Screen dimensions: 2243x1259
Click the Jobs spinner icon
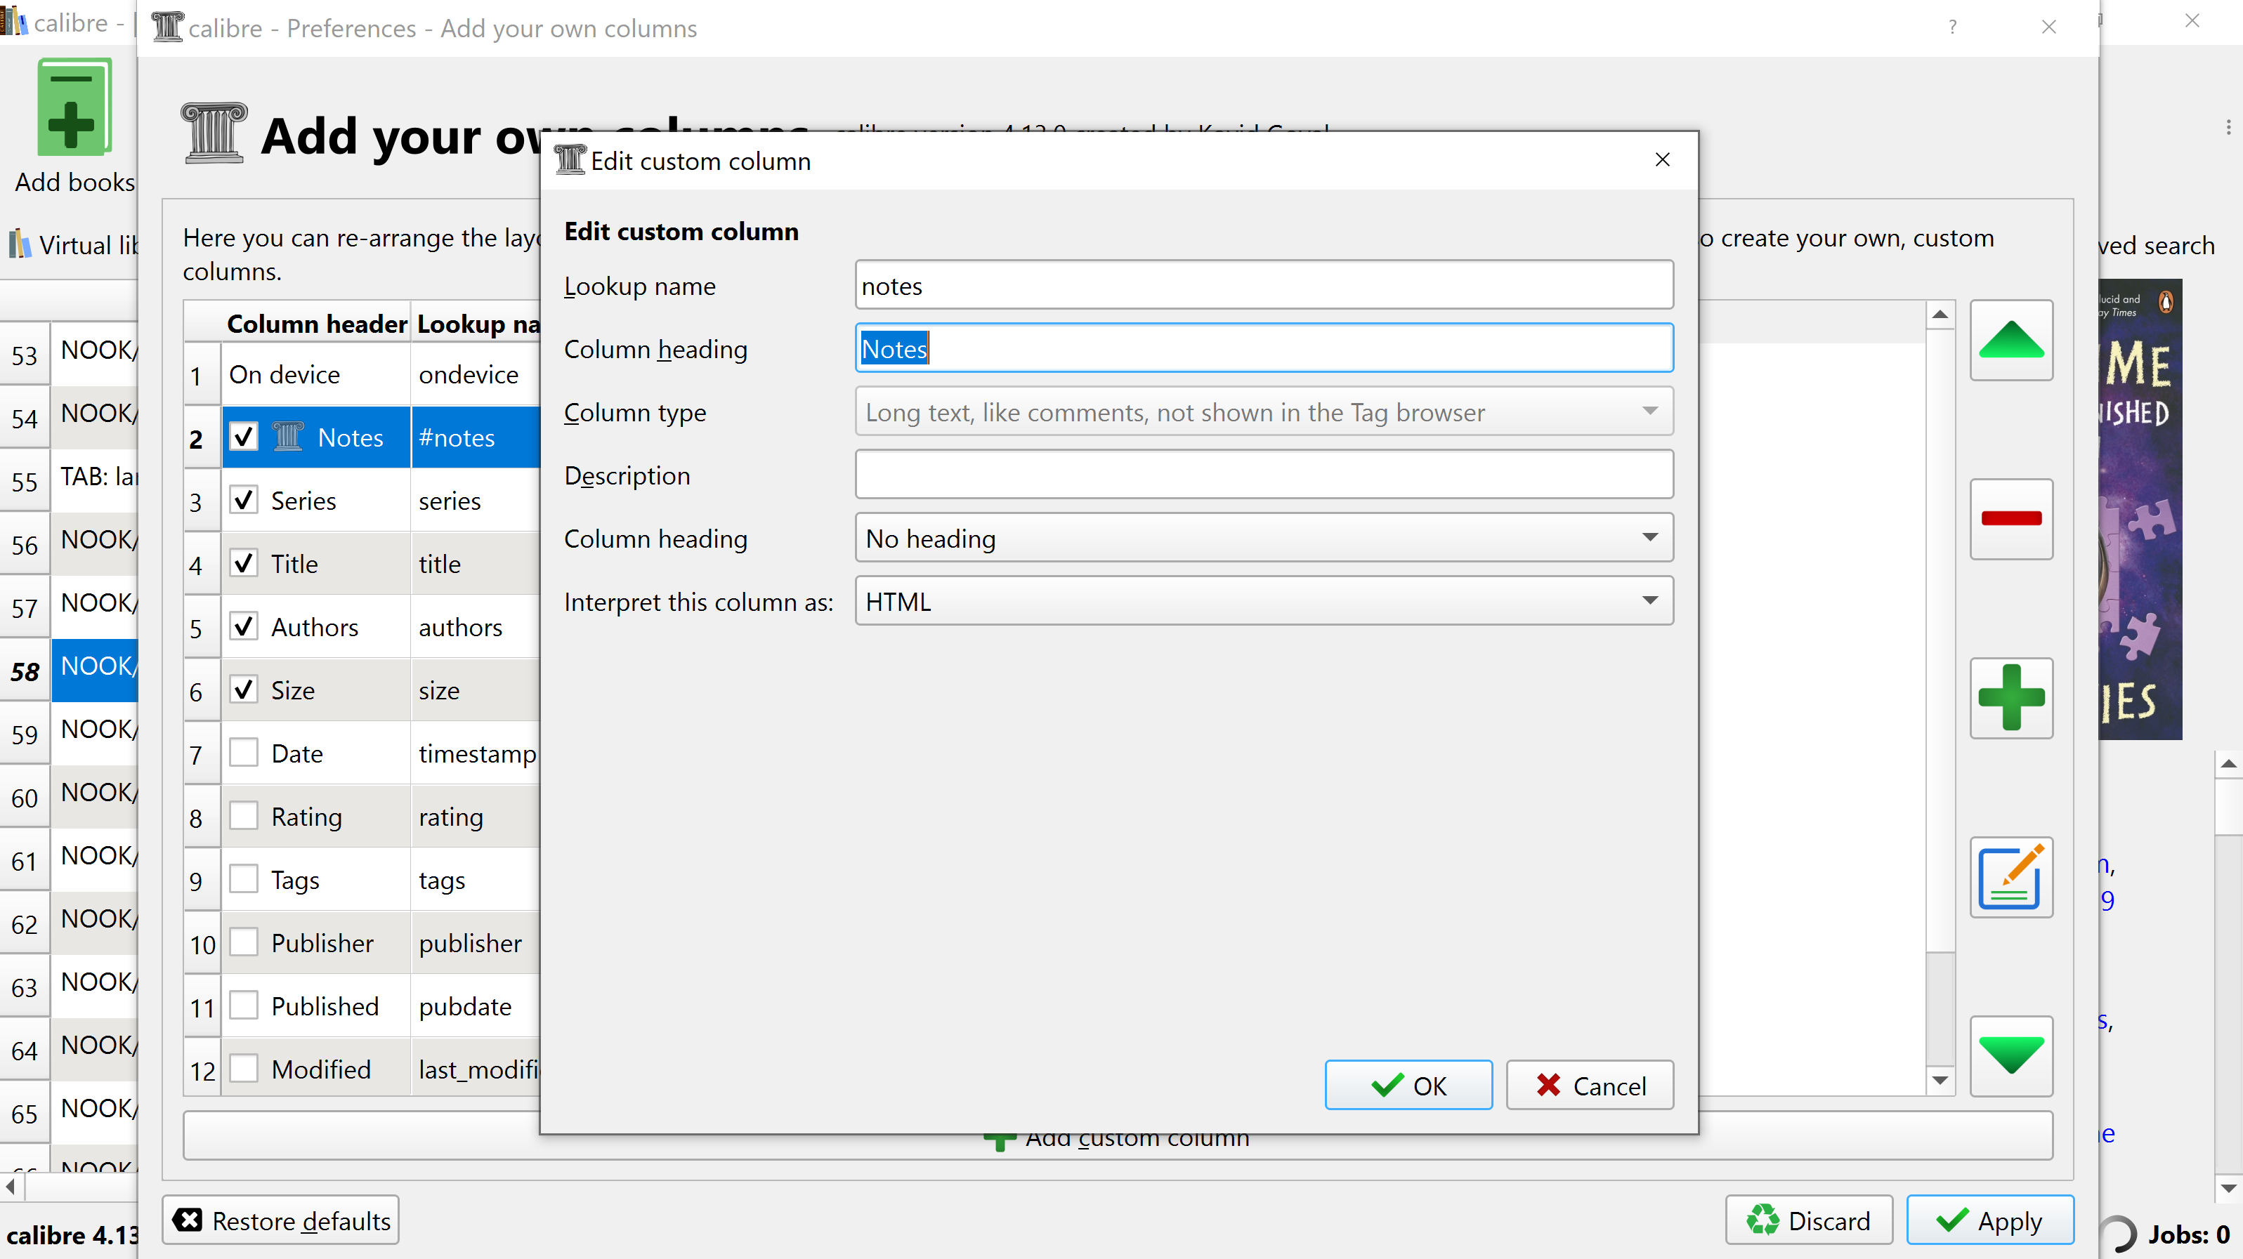[x=2118, y=1234]
